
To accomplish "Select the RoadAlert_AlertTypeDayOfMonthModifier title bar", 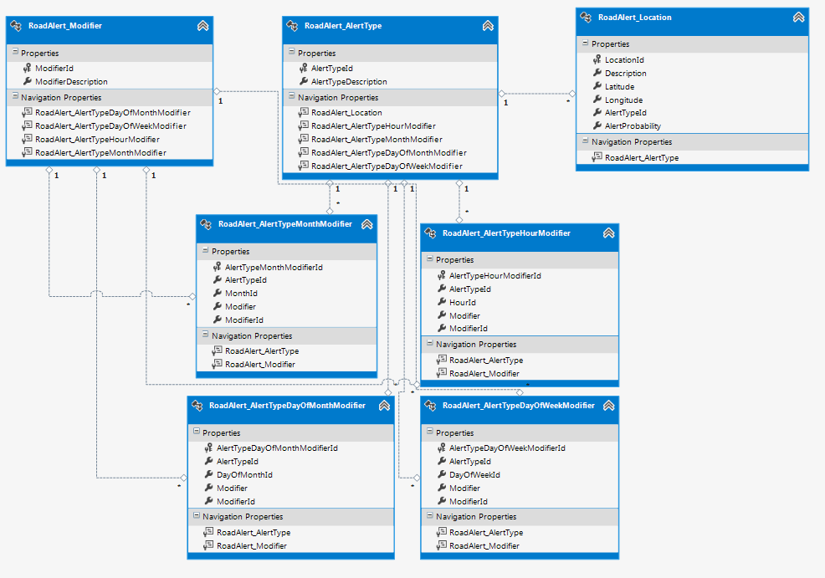I will (x=287, y=406).
